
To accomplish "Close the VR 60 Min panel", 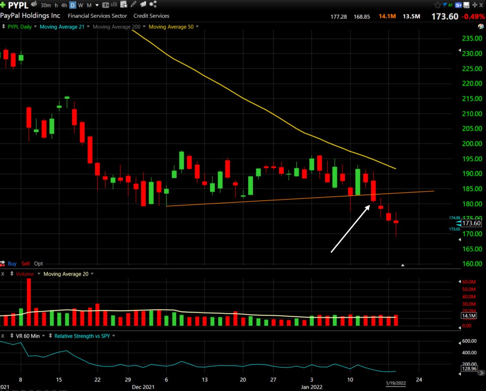I will (x=3, y=336).
